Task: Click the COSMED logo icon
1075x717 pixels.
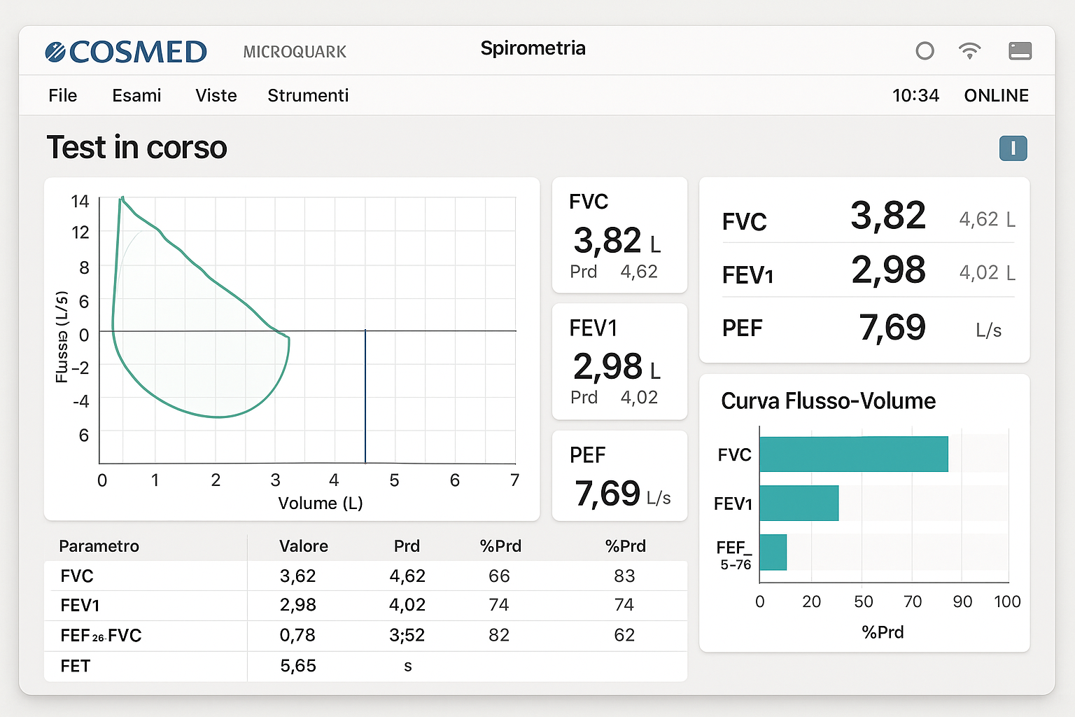Action: 55,52
